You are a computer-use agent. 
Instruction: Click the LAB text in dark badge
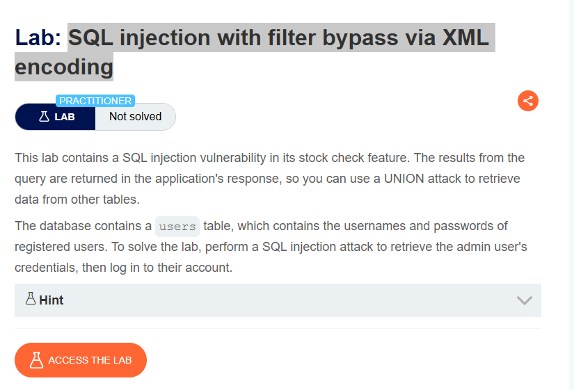tap(65, 117)
